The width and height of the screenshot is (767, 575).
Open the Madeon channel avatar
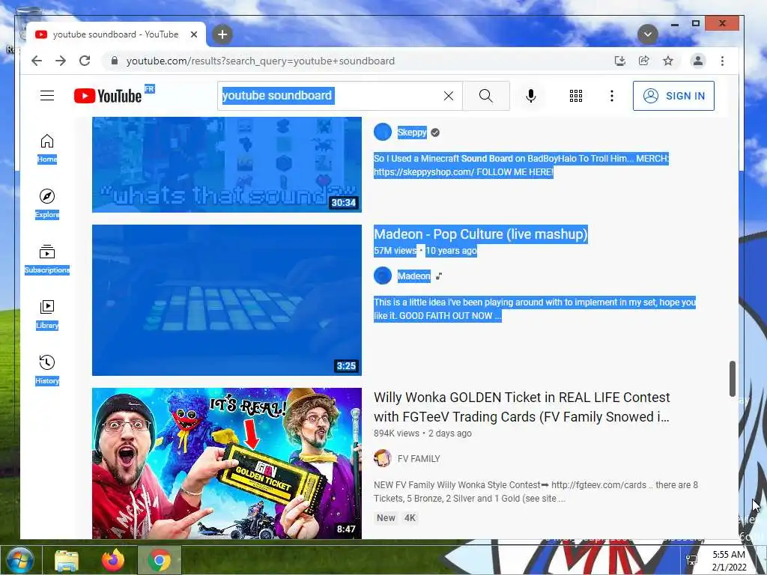click(383, 276)
